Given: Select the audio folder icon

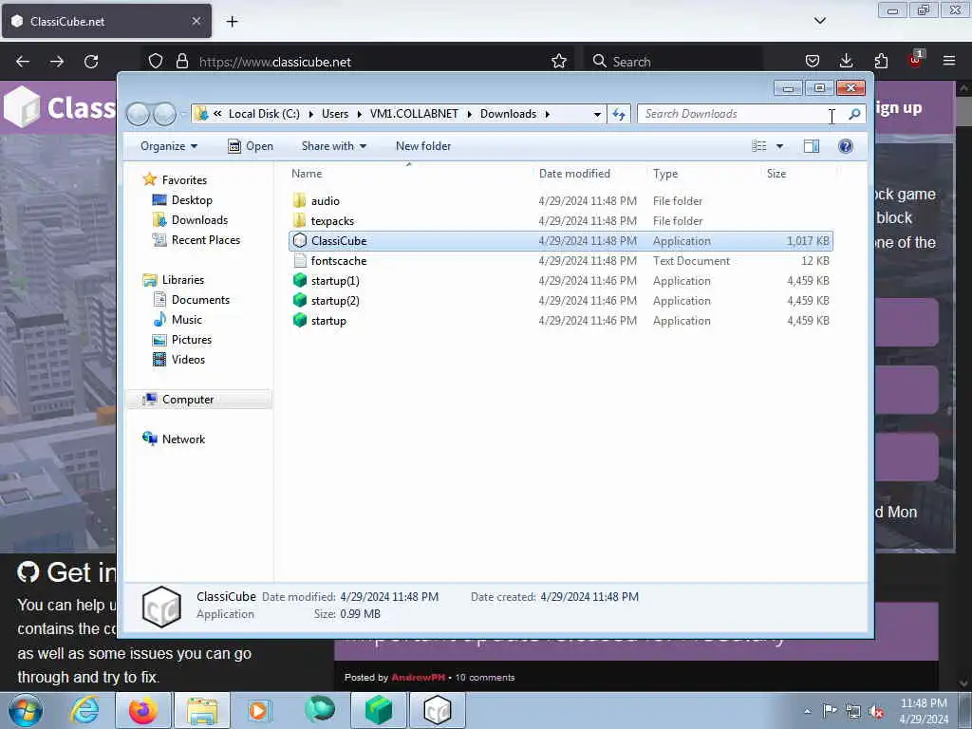Looking at the screenshot, I should (x=299, y=200).
